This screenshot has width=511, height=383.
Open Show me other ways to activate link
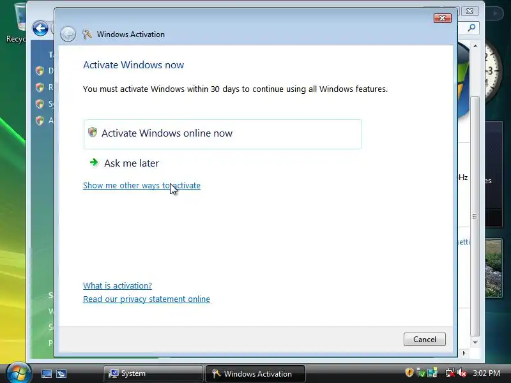pyautogui.click(x=141, y=185)
